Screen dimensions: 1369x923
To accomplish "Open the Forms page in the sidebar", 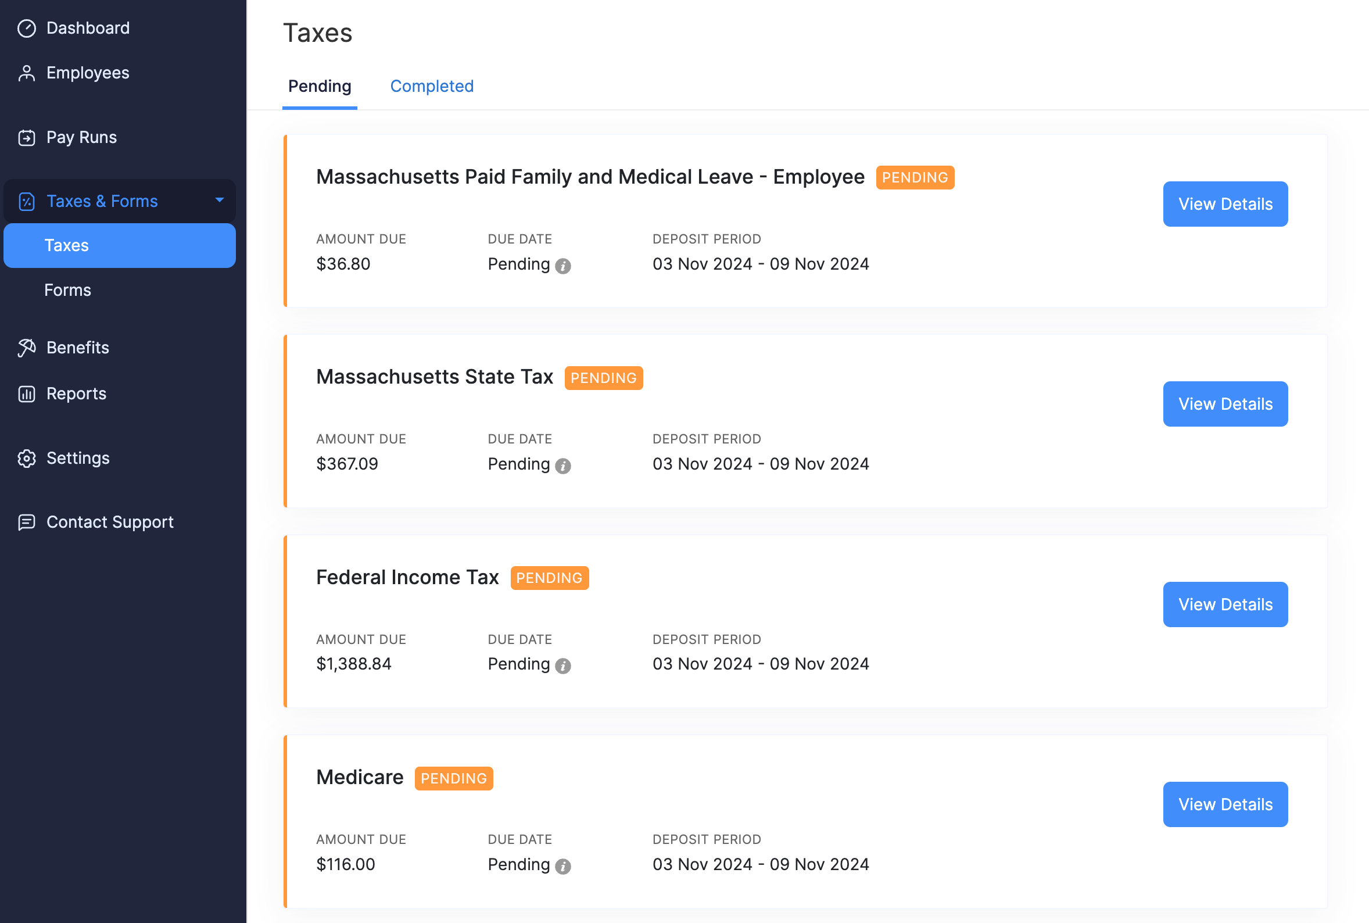I will pos(67,289).
